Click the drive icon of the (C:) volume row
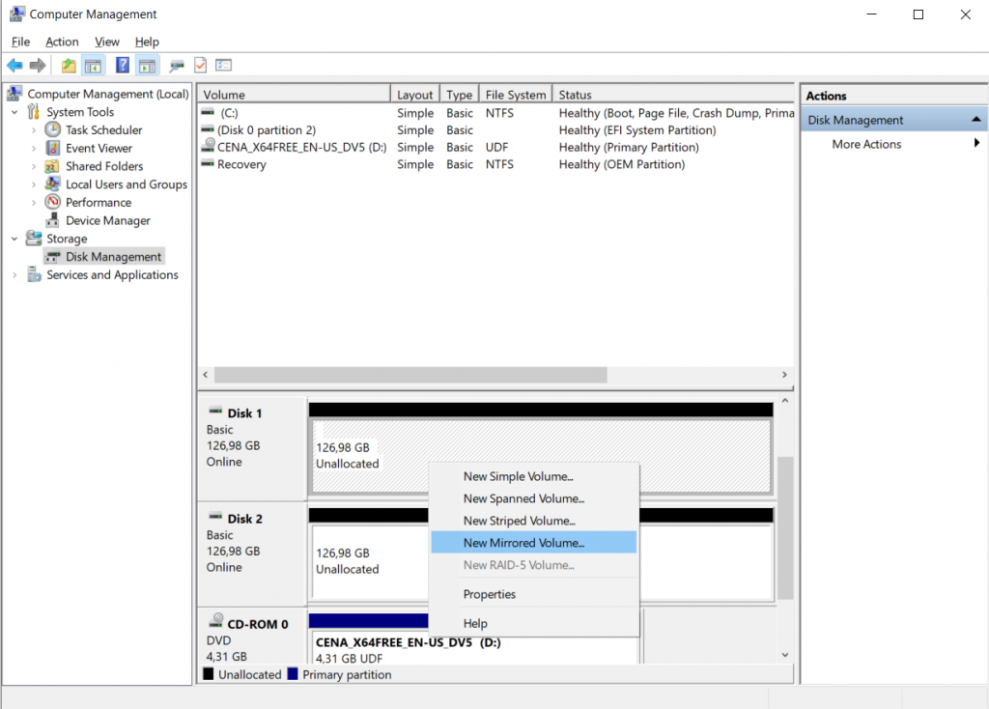Image resolution: width=989 pixels, height=709 pixels. 208,112
